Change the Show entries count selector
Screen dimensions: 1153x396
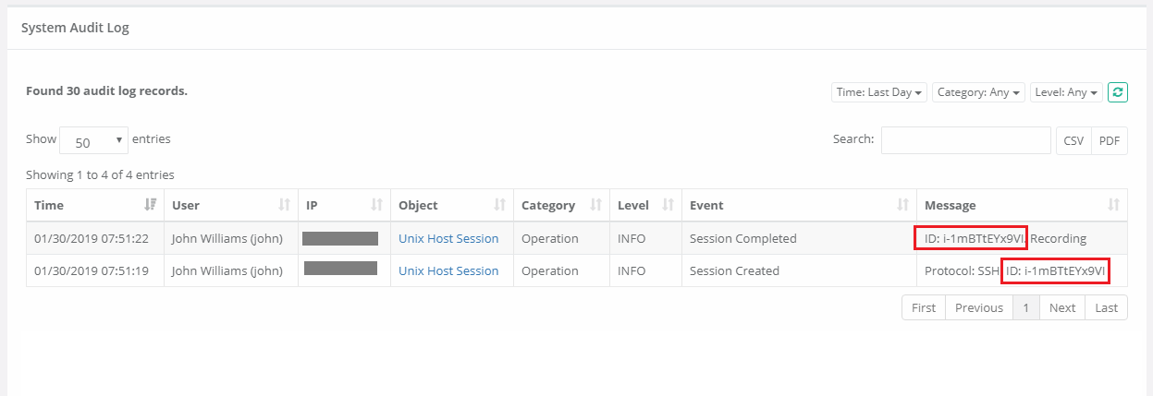pyautogui.click(x=94, y=140)
